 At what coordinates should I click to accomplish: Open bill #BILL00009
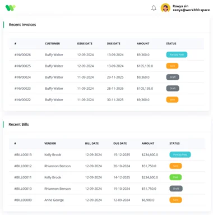(23, 200)
